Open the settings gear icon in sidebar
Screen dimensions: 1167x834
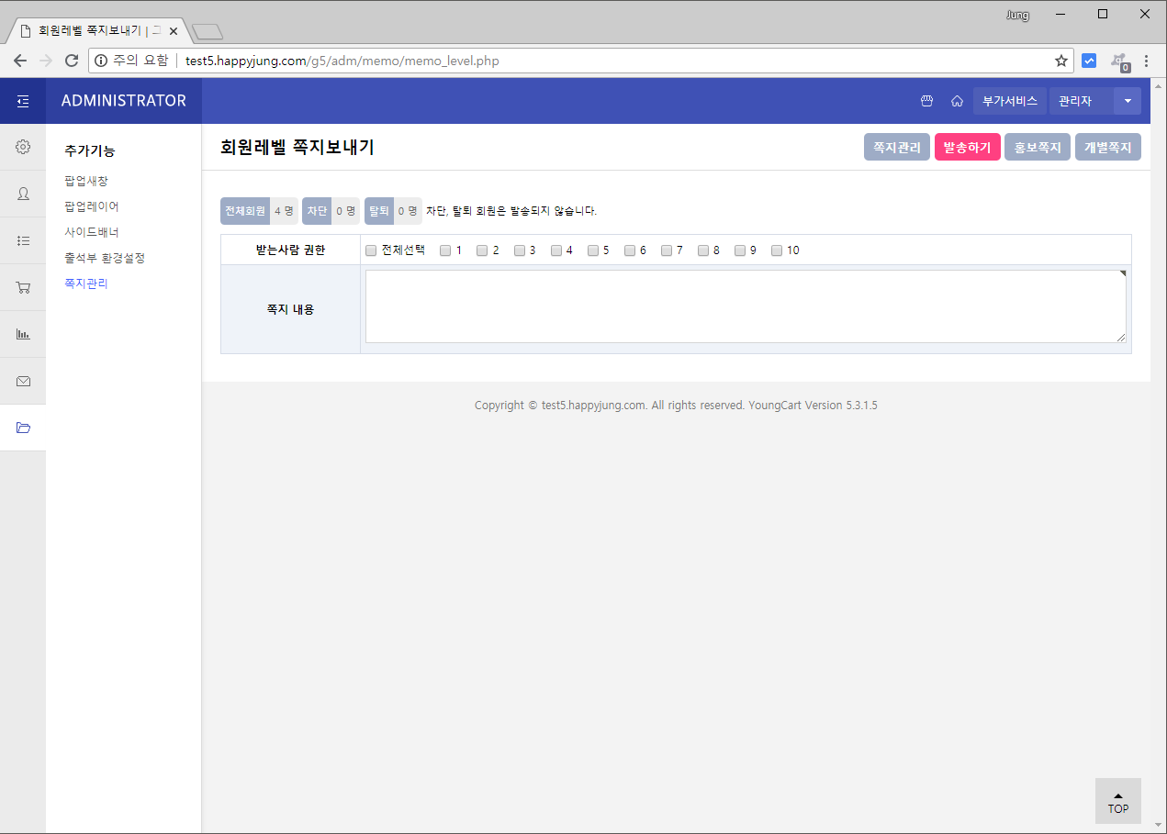[x=22, y=147]
